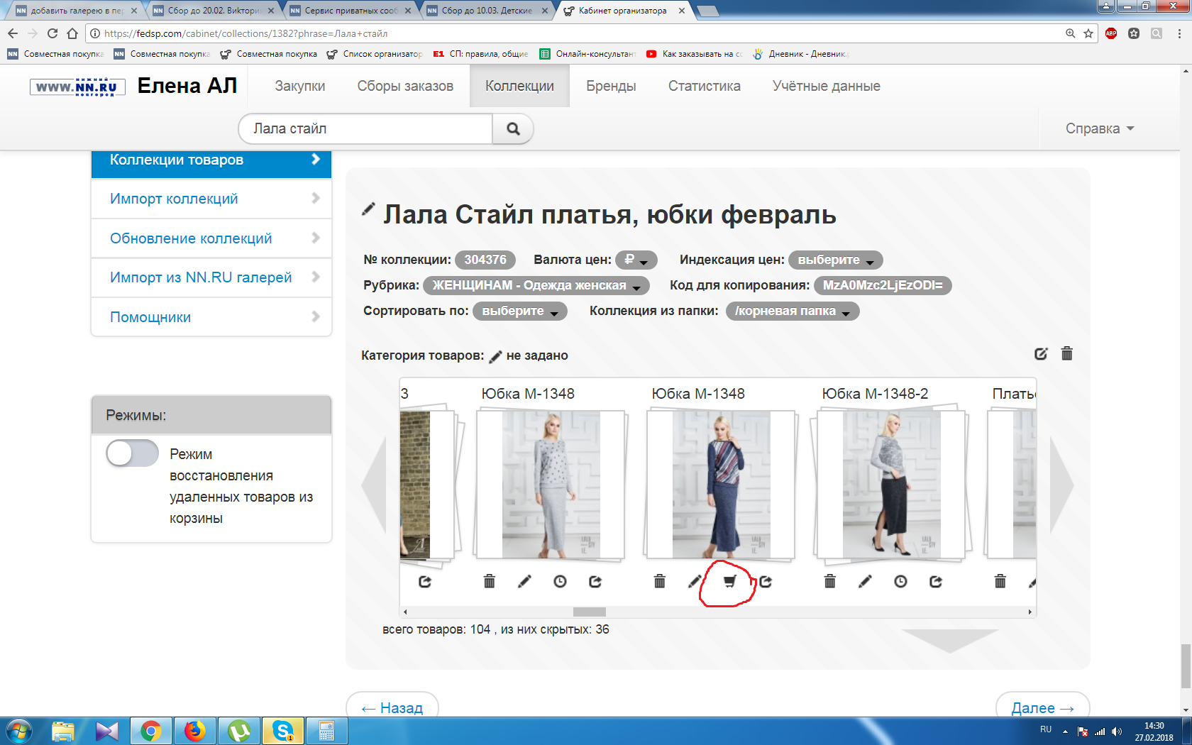
Task: Toggle deleted items recovery mode switch
Action: pyautogui.click(x=132, y=453)
